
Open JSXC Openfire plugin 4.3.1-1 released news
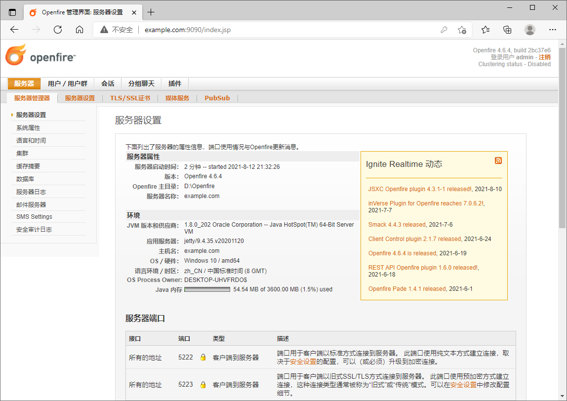pyautogui.click(x=420, y=189)
